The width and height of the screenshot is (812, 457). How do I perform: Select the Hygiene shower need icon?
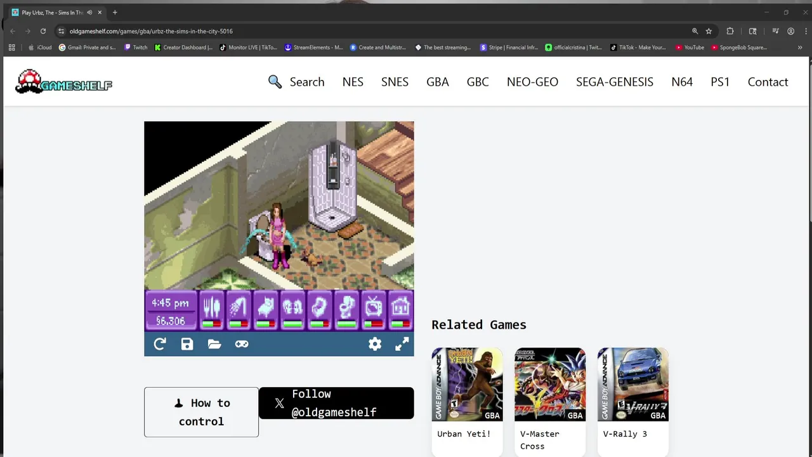(x=239, y=308)
